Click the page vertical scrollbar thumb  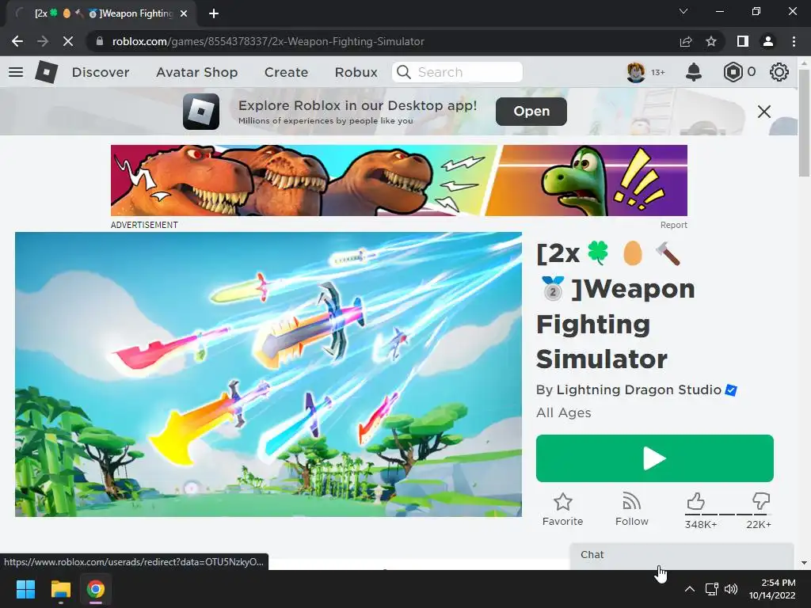coord(805,123)
